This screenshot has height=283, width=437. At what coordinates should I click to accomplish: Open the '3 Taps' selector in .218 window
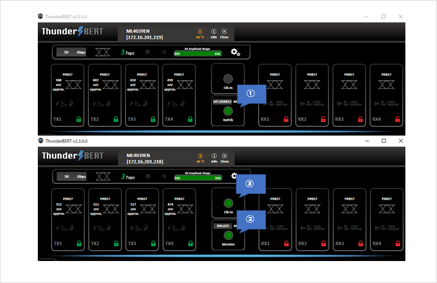pyautogui.click(x=128, y=176)
